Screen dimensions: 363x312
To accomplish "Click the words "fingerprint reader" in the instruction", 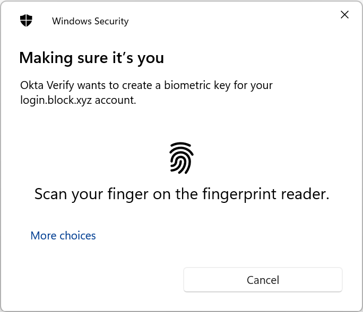I will tap(266, 194).
